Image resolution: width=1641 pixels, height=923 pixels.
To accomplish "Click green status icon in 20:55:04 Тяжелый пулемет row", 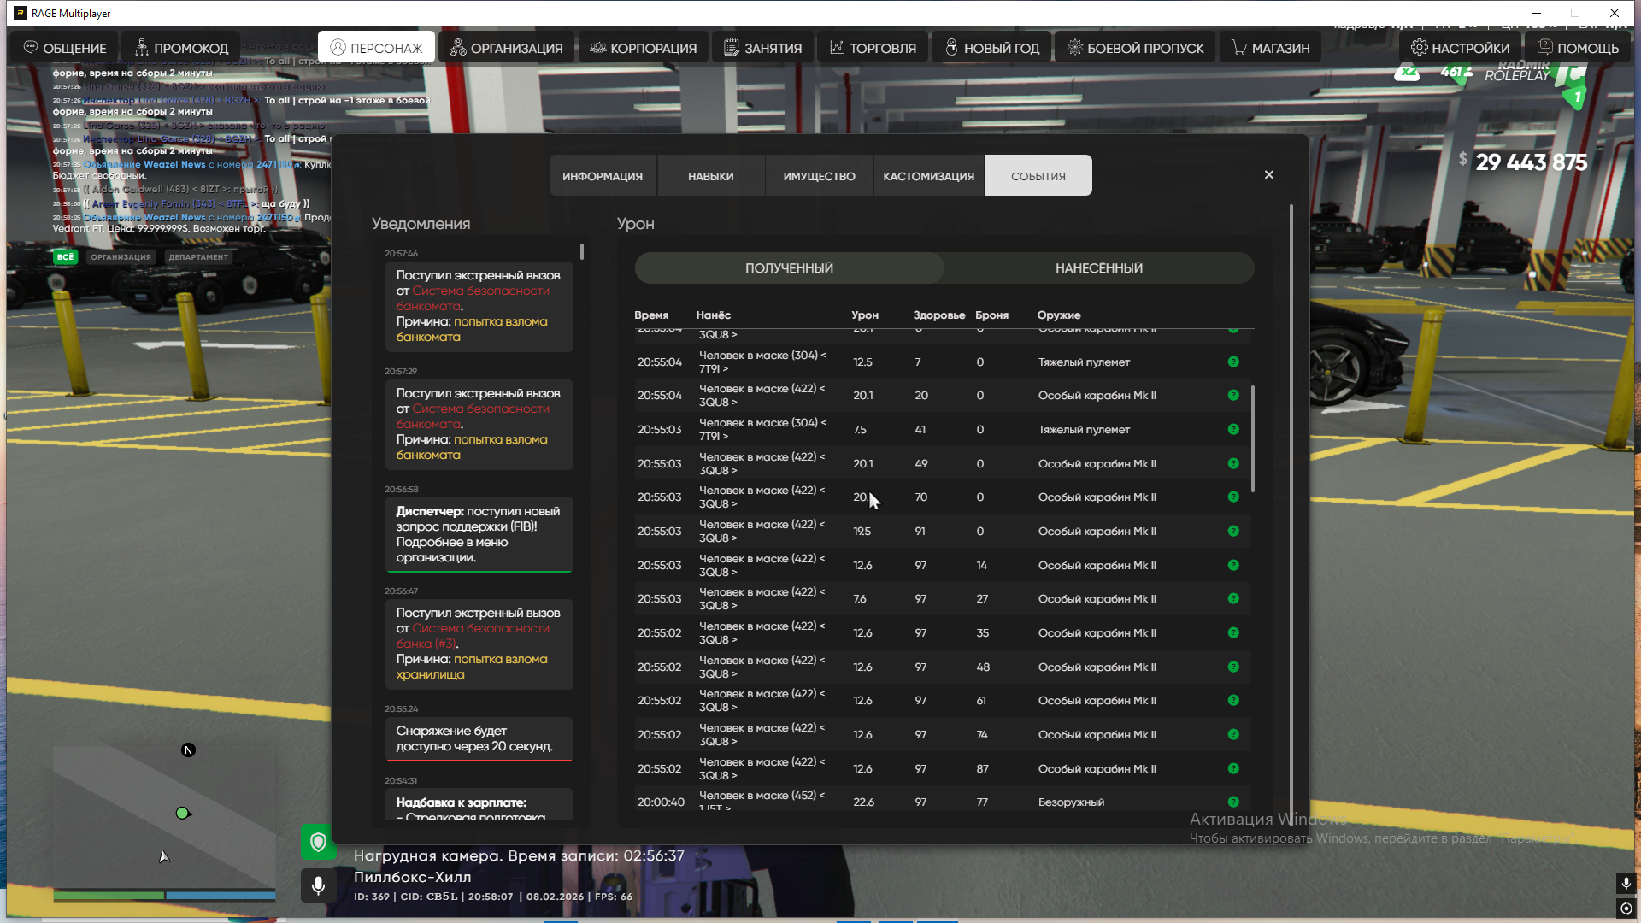I will [1233, 362].
